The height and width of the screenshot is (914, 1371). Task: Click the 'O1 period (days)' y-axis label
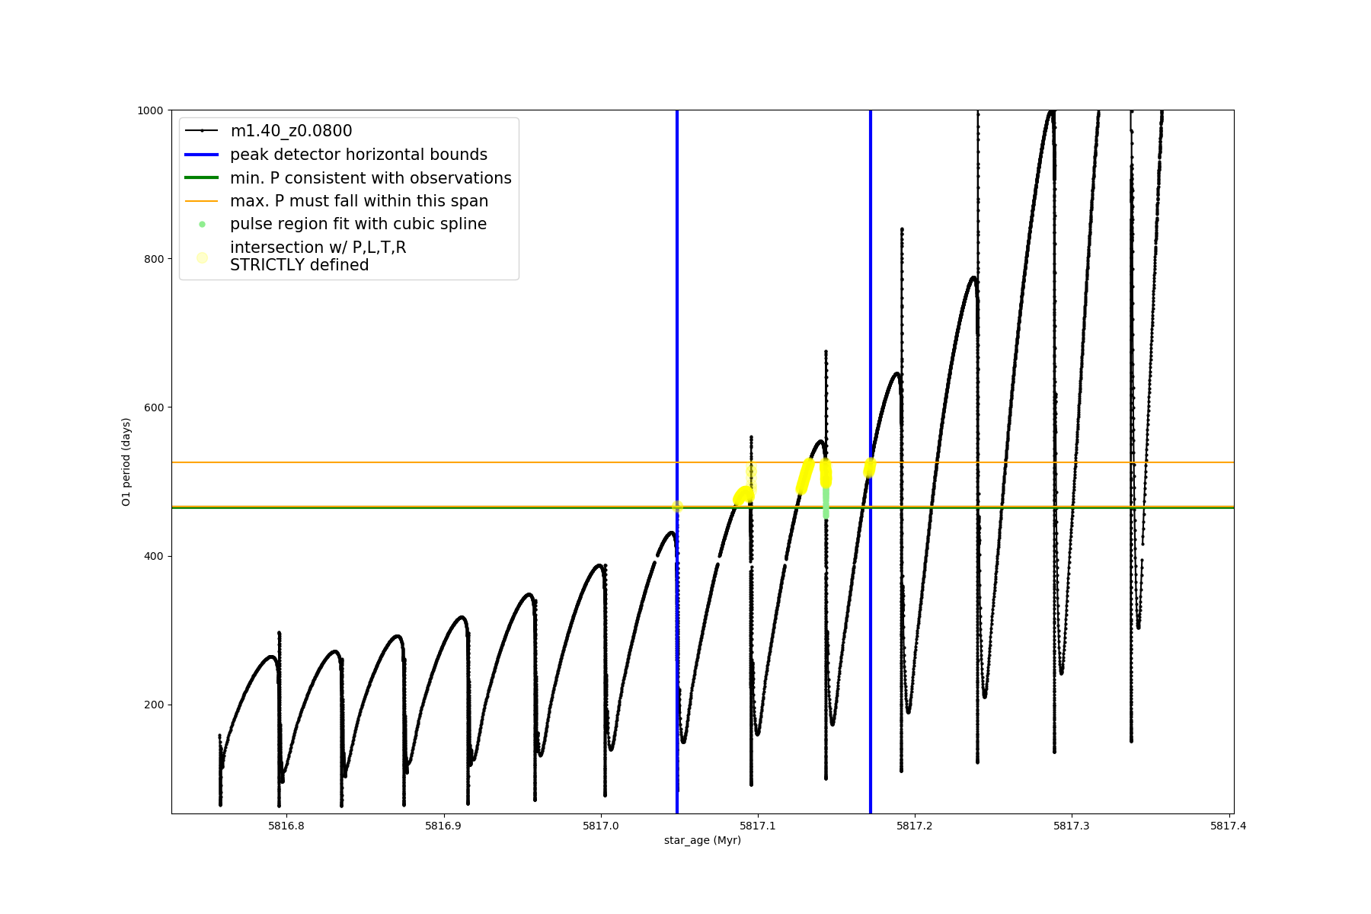[x=126, y=462]
